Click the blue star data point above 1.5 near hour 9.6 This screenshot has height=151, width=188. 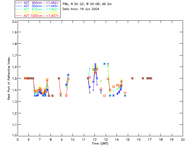click(x=68, y=75)
